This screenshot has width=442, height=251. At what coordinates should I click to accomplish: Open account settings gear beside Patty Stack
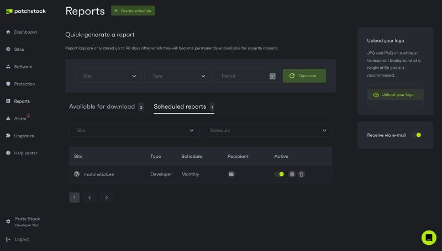[8, 221]
